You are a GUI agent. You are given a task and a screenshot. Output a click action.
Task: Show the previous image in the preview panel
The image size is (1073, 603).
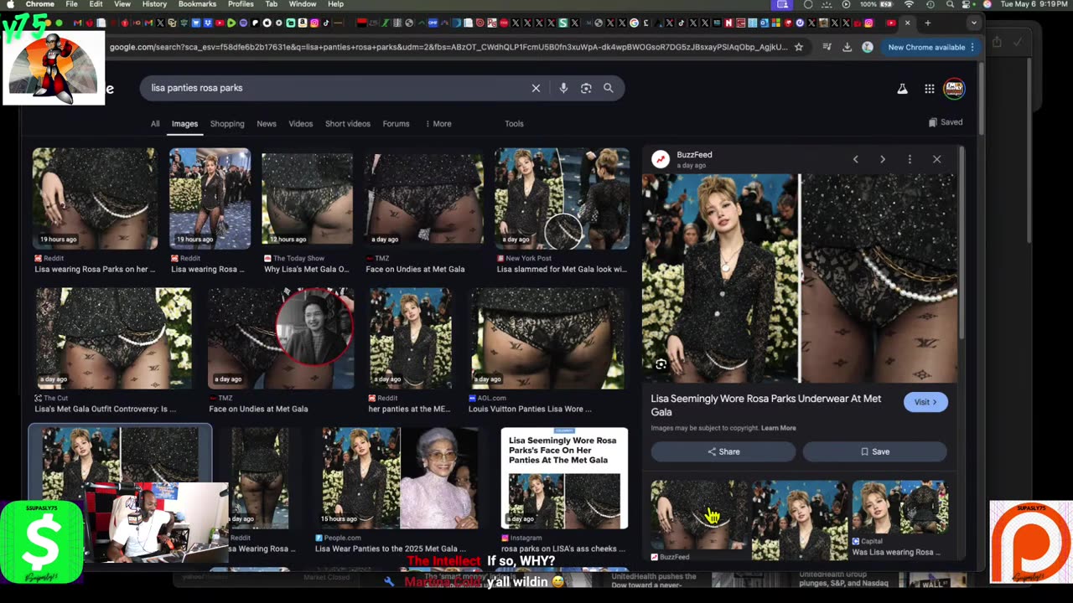point(855,159)
